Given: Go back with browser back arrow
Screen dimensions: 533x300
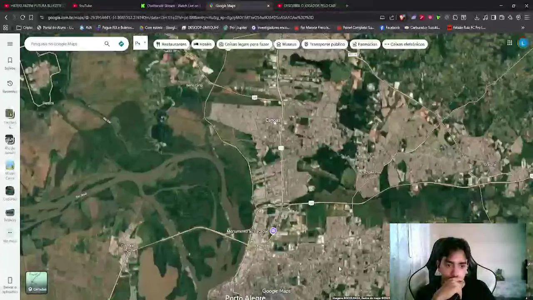Looking at the screenshot, I should 6,17.
